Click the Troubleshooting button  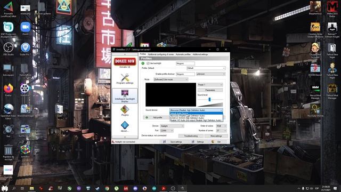191,136
